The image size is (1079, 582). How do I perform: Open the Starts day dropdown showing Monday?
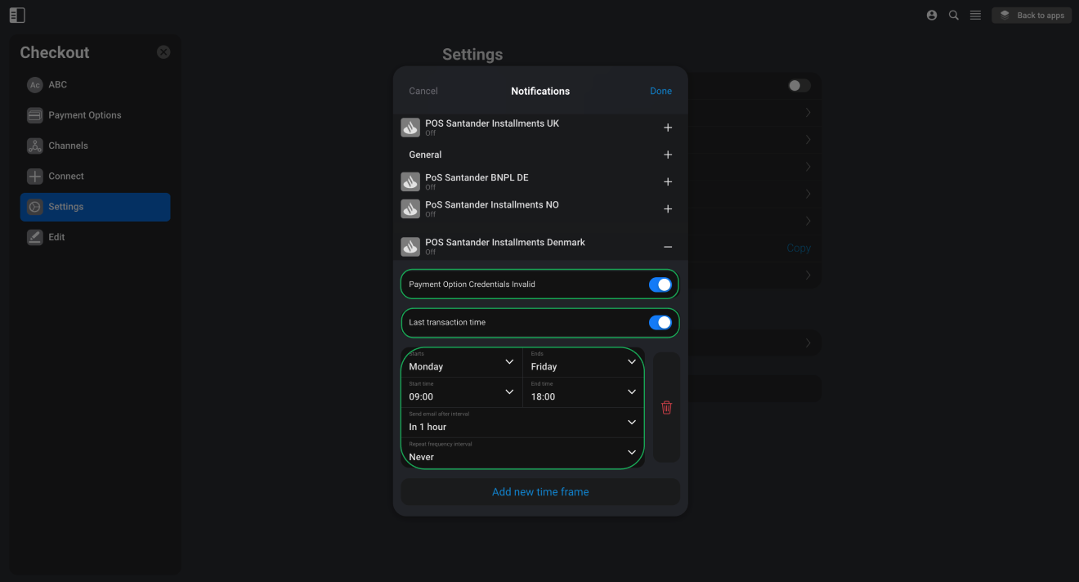(462, 362)
